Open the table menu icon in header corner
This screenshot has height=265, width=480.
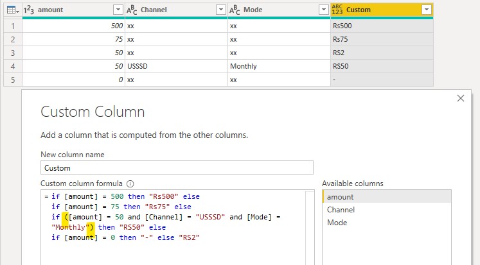13,10
